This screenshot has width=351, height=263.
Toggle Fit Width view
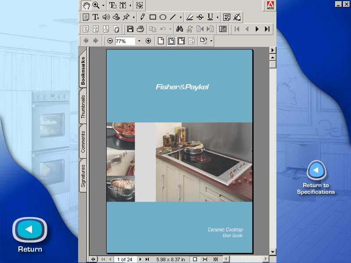click(181, 41)
